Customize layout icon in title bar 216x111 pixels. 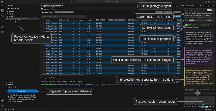pos(206,2)
